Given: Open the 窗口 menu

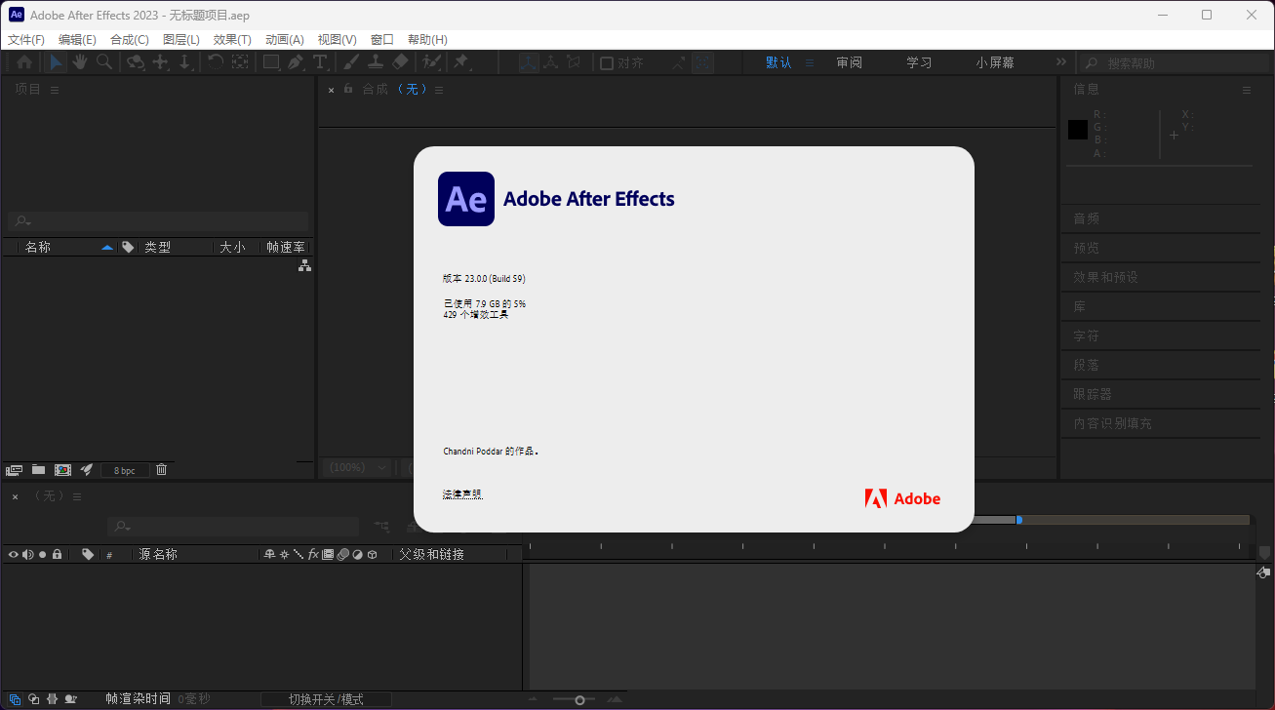Looking at the screenshot, I should 382,40.
